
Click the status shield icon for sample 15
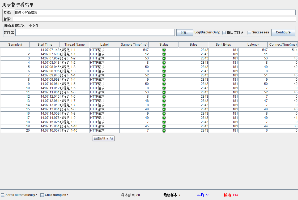pyautogui.click(x=164, y=109)
